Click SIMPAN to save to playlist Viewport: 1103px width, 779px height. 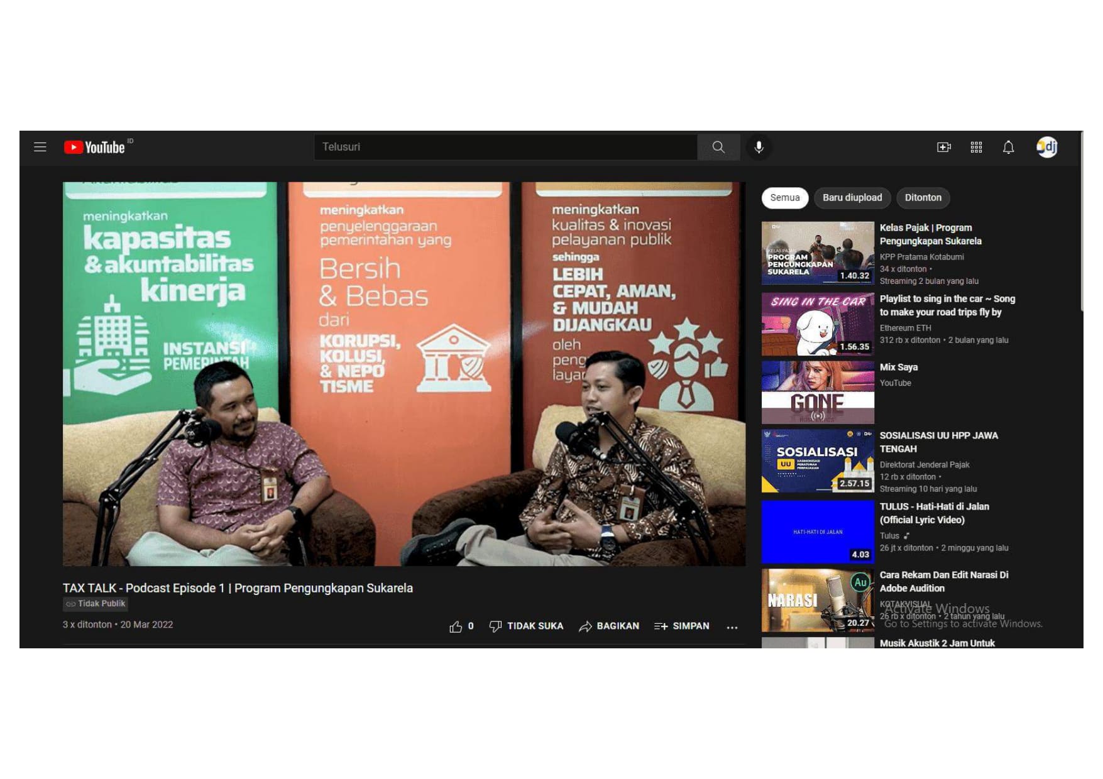pos(682,626)
